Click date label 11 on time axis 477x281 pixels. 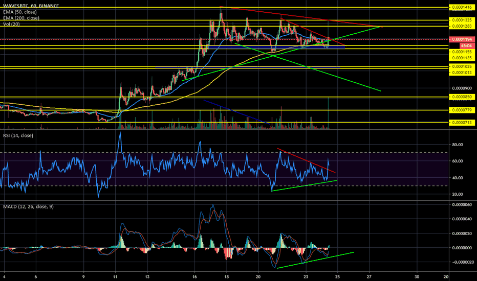tap(115, 277)
